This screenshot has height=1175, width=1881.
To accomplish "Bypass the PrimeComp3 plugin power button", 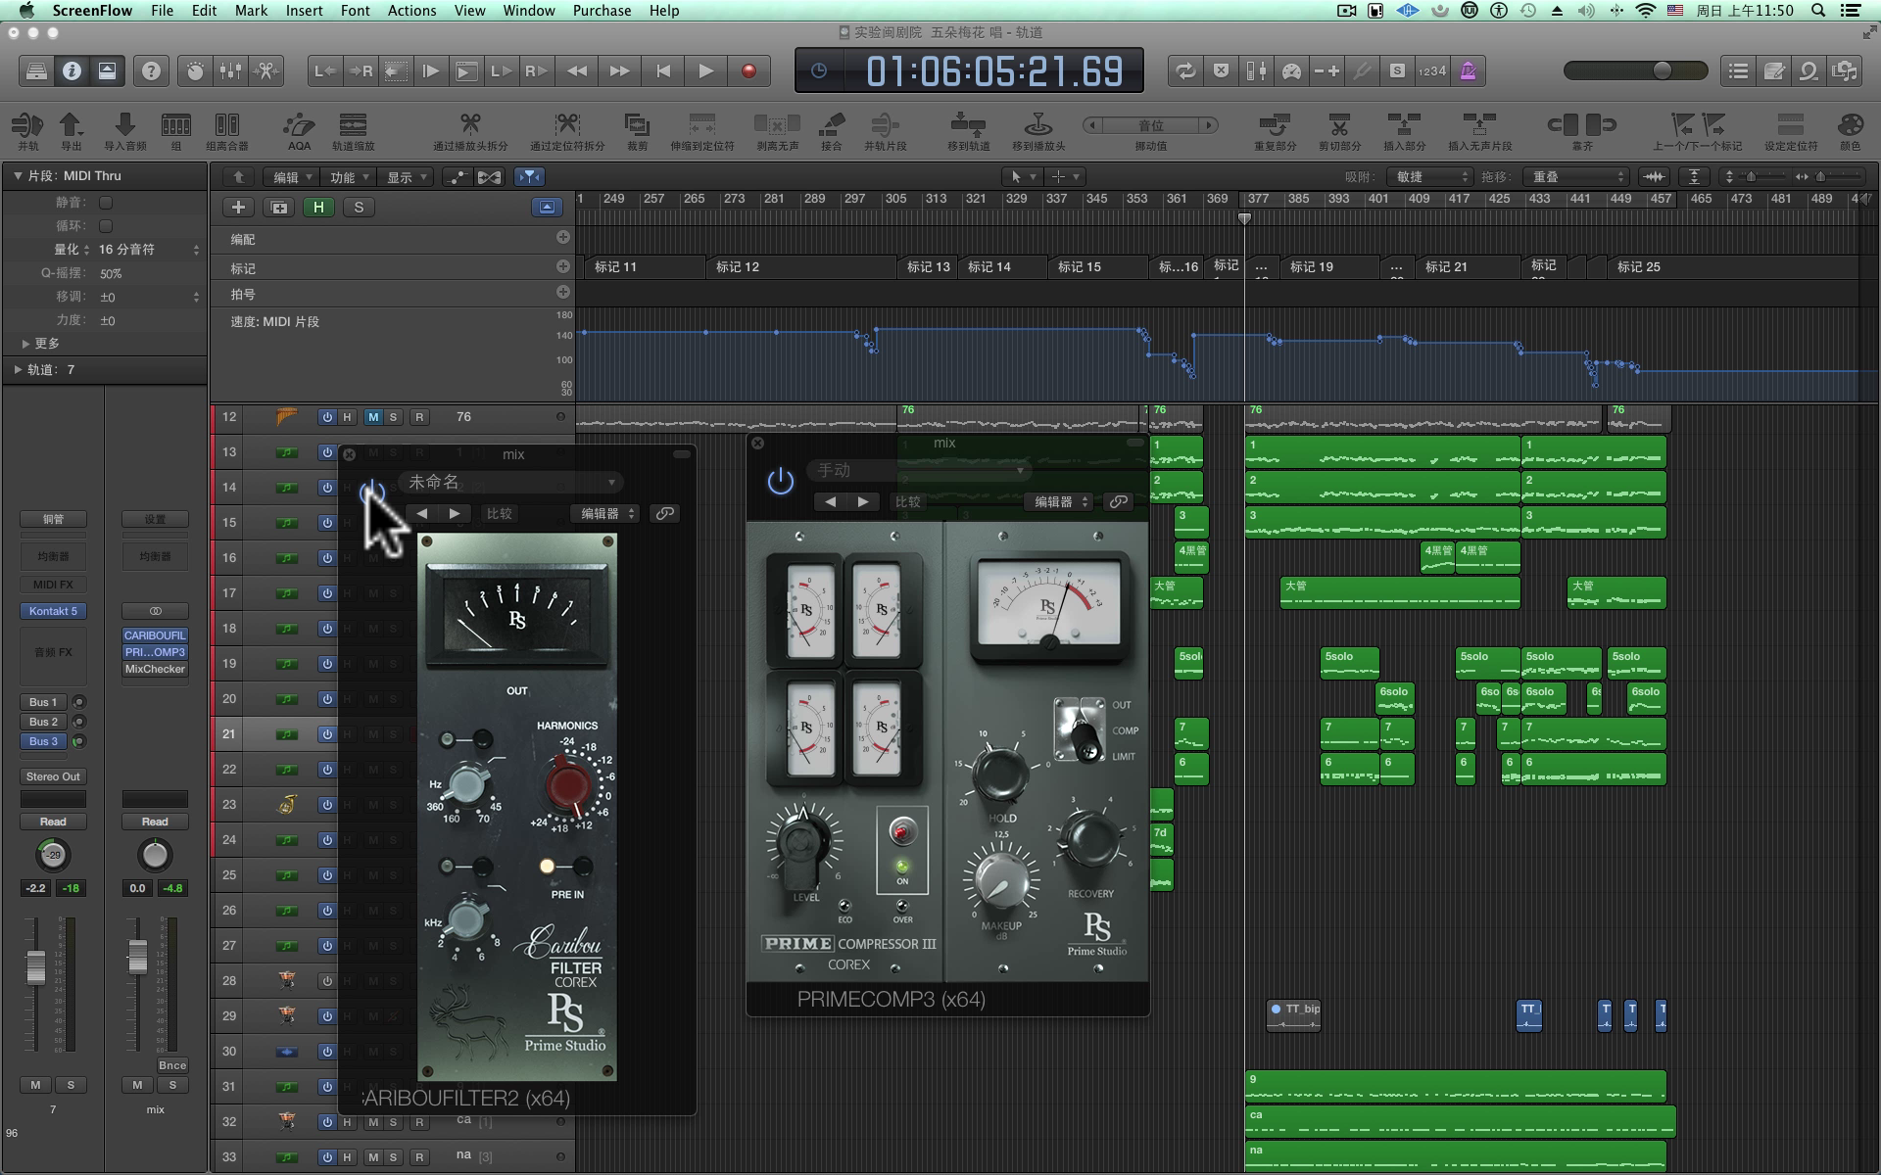I will (780, 480).
